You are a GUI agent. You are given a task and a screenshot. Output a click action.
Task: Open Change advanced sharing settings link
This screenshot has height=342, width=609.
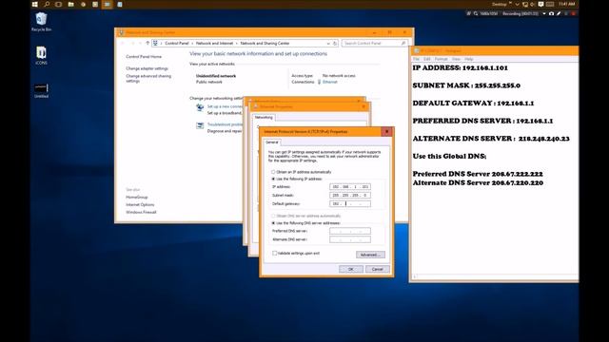coord(148,78)
